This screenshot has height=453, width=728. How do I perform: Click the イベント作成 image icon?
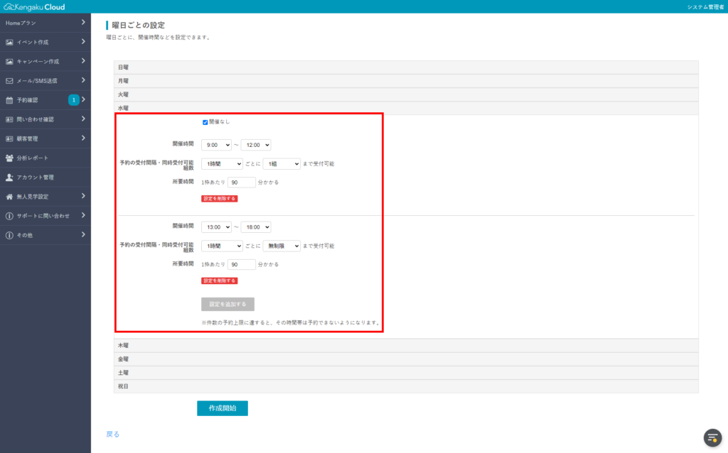9,42
